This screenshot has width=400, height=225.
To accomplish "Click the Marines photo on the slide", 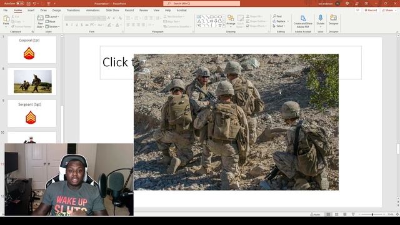I will tap(236, 122).
